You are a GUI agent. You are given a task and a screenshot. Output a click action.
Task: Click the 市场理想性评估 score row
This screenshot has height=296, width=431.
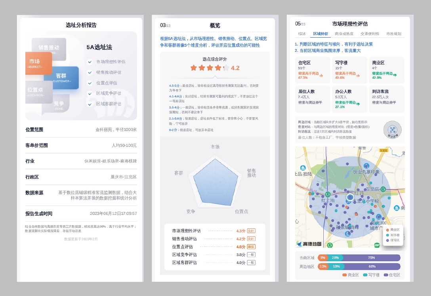tap(214, 231)
